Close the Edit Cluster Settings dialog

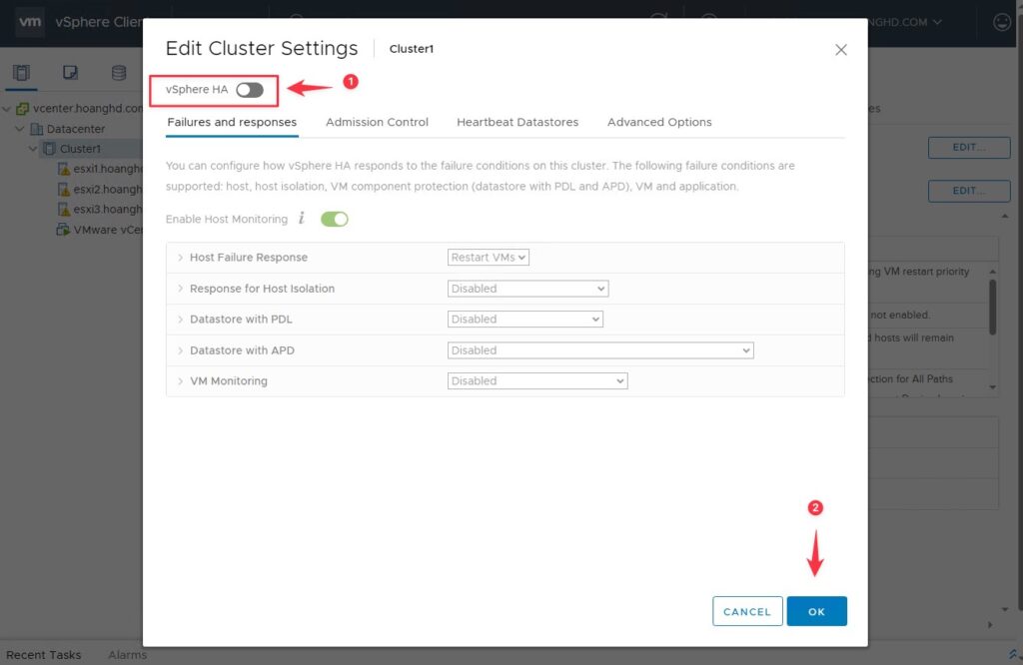pyautogui.click(x=841, y=50)
